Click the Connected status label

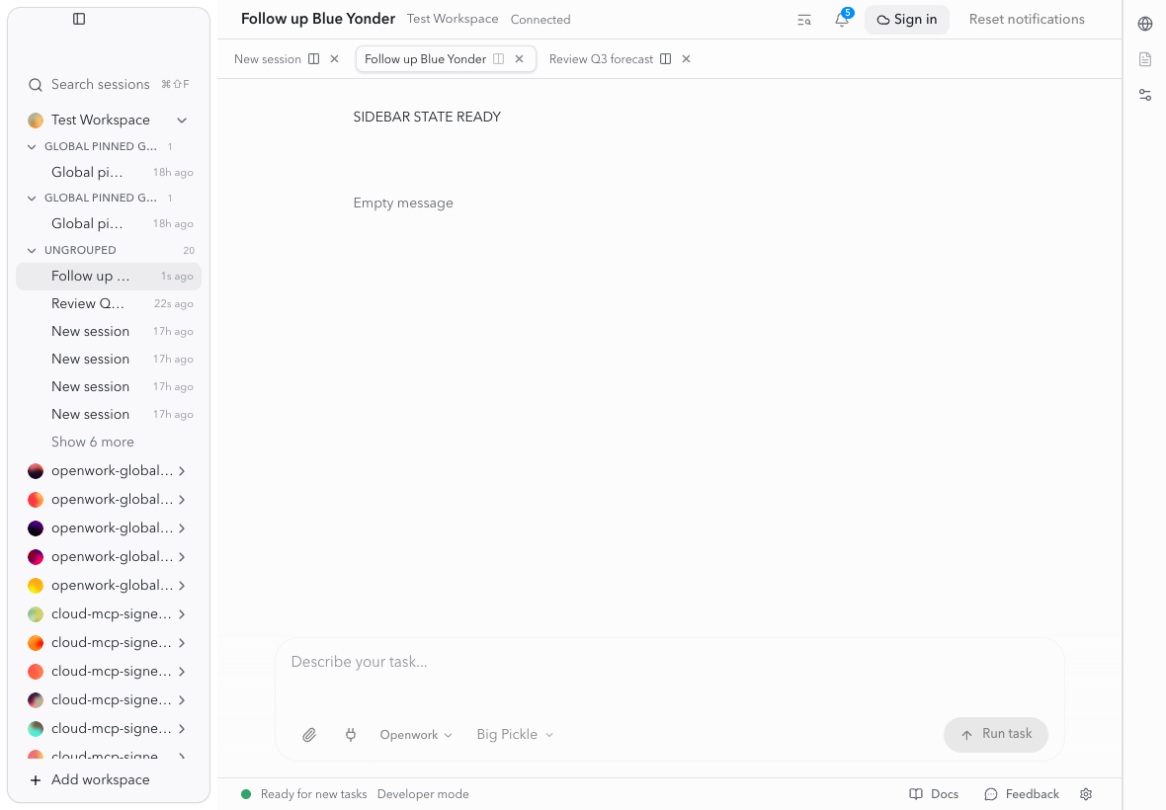pos(541,20)
